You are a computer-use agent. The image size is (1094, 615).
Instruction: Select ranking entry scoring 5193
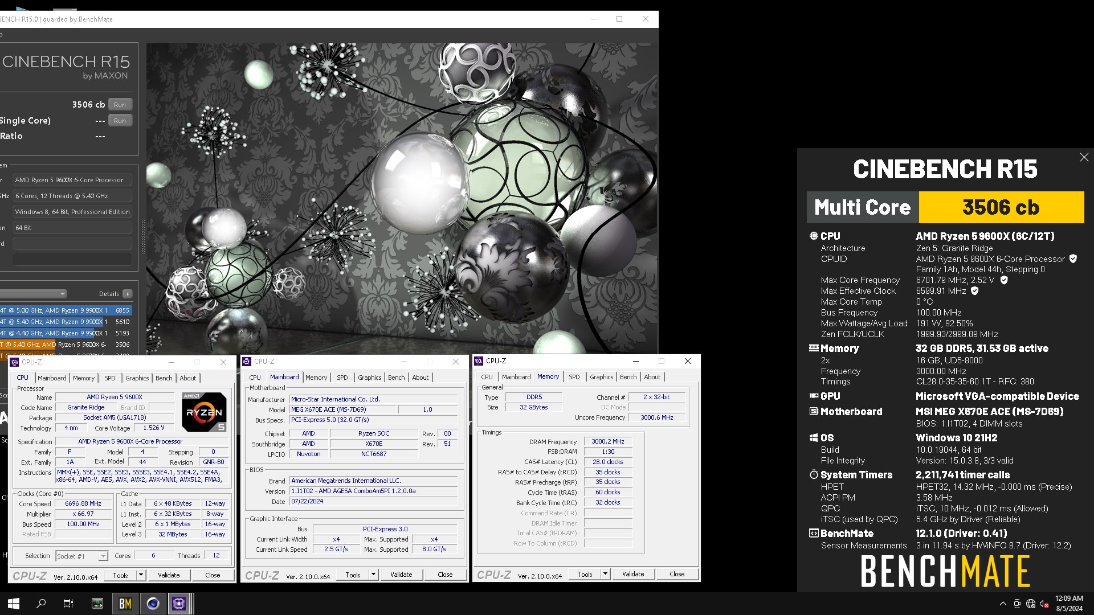pos(66,333)
